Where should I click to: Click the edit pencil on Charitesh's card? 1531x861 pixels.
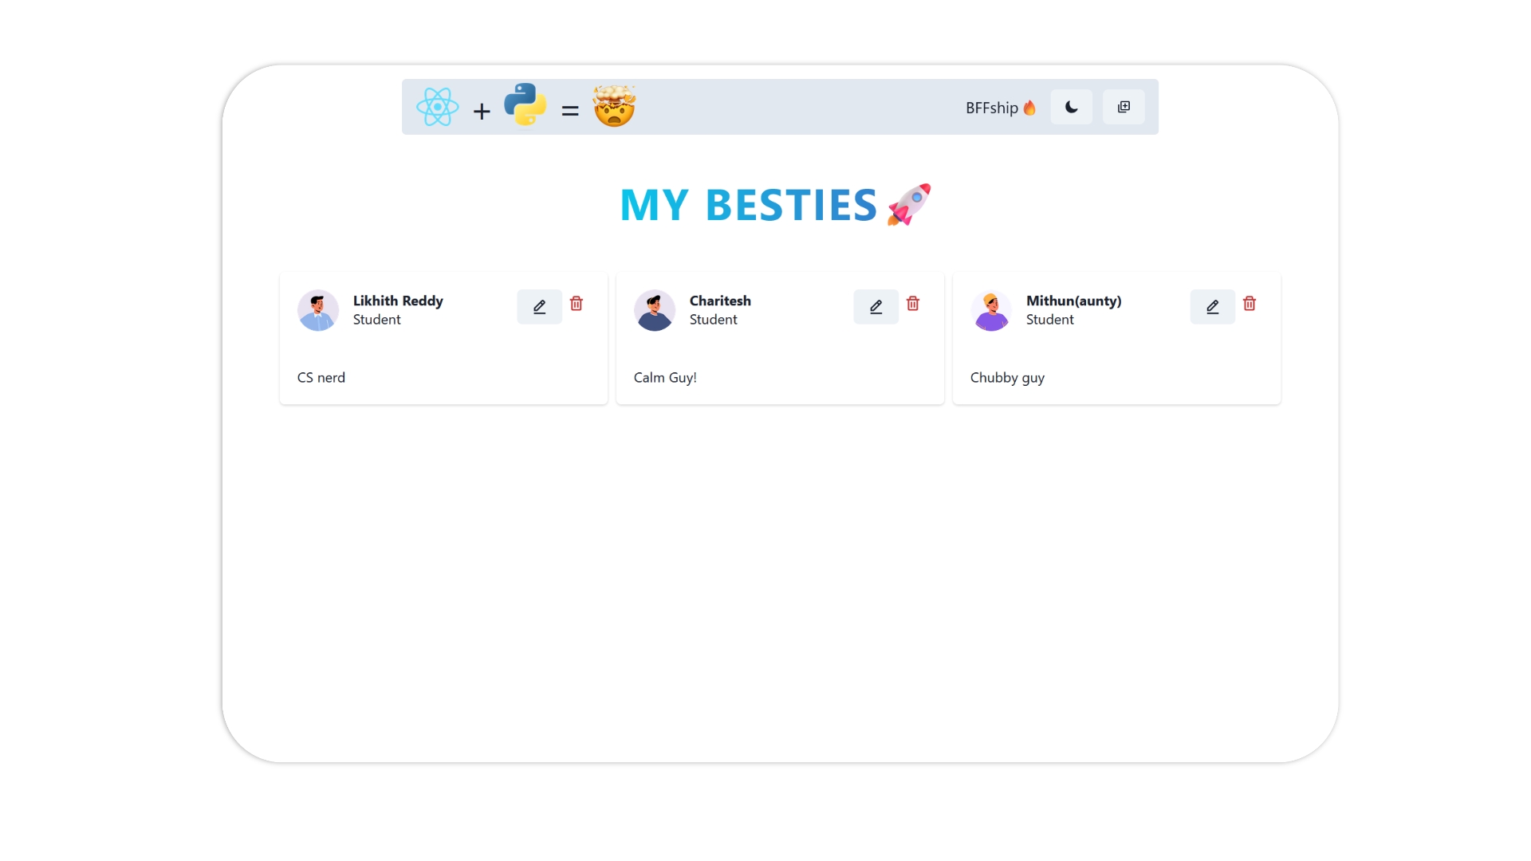coord(875,306)
